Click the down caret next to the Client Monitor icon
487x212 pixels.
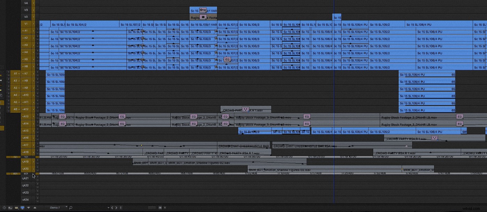28,207
